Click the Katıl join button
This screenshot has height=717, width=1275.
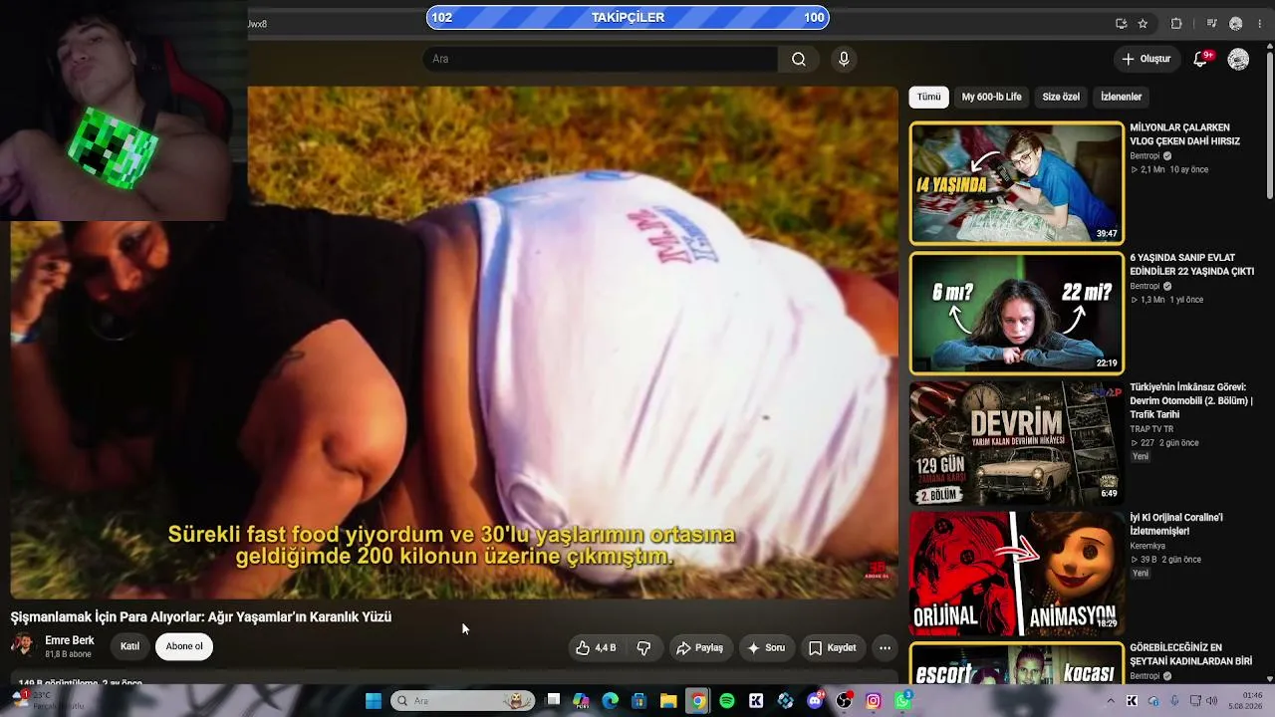click(129, 646)
